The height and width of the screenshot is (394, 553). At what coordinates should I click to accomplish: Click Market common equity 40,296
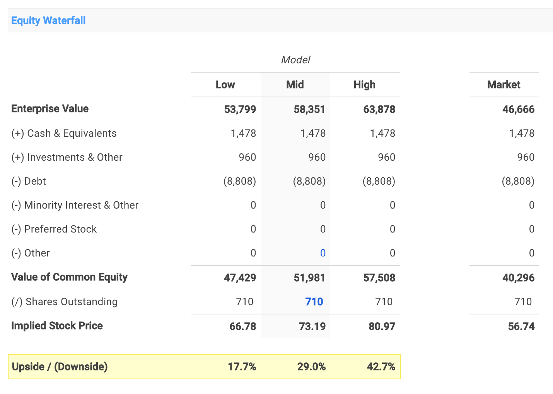(519, 278)
